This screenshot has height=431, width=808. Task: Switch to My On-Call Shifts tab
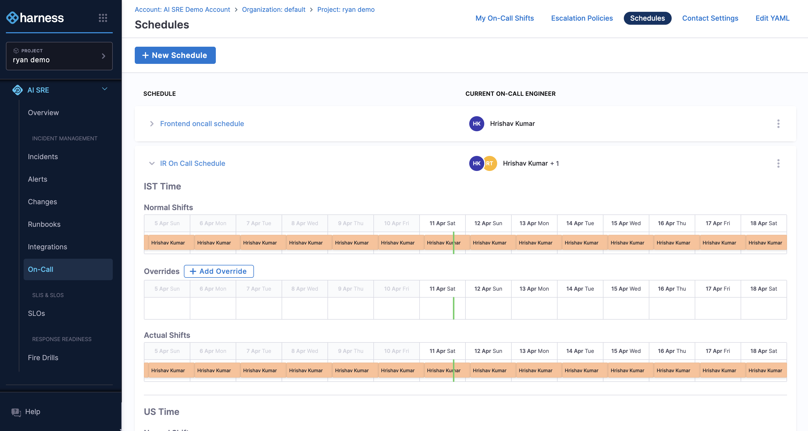504,18
